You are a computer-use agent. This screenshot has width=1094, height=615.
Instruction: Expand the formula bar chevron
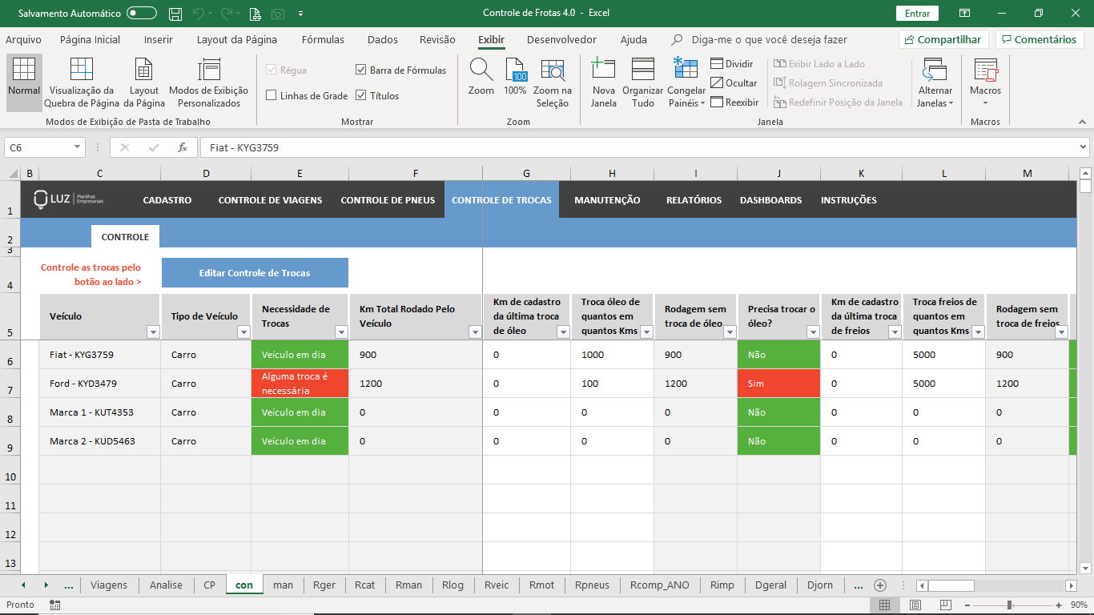[x=1083, y=147]
